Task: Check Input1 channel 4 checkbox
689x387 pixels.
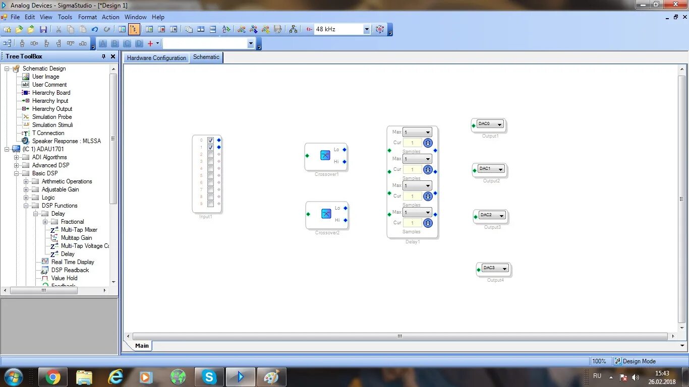Action: click(210, 168)
